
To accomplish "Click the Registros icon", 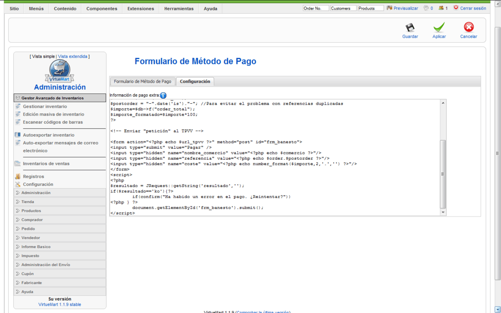I will (18, 177).
